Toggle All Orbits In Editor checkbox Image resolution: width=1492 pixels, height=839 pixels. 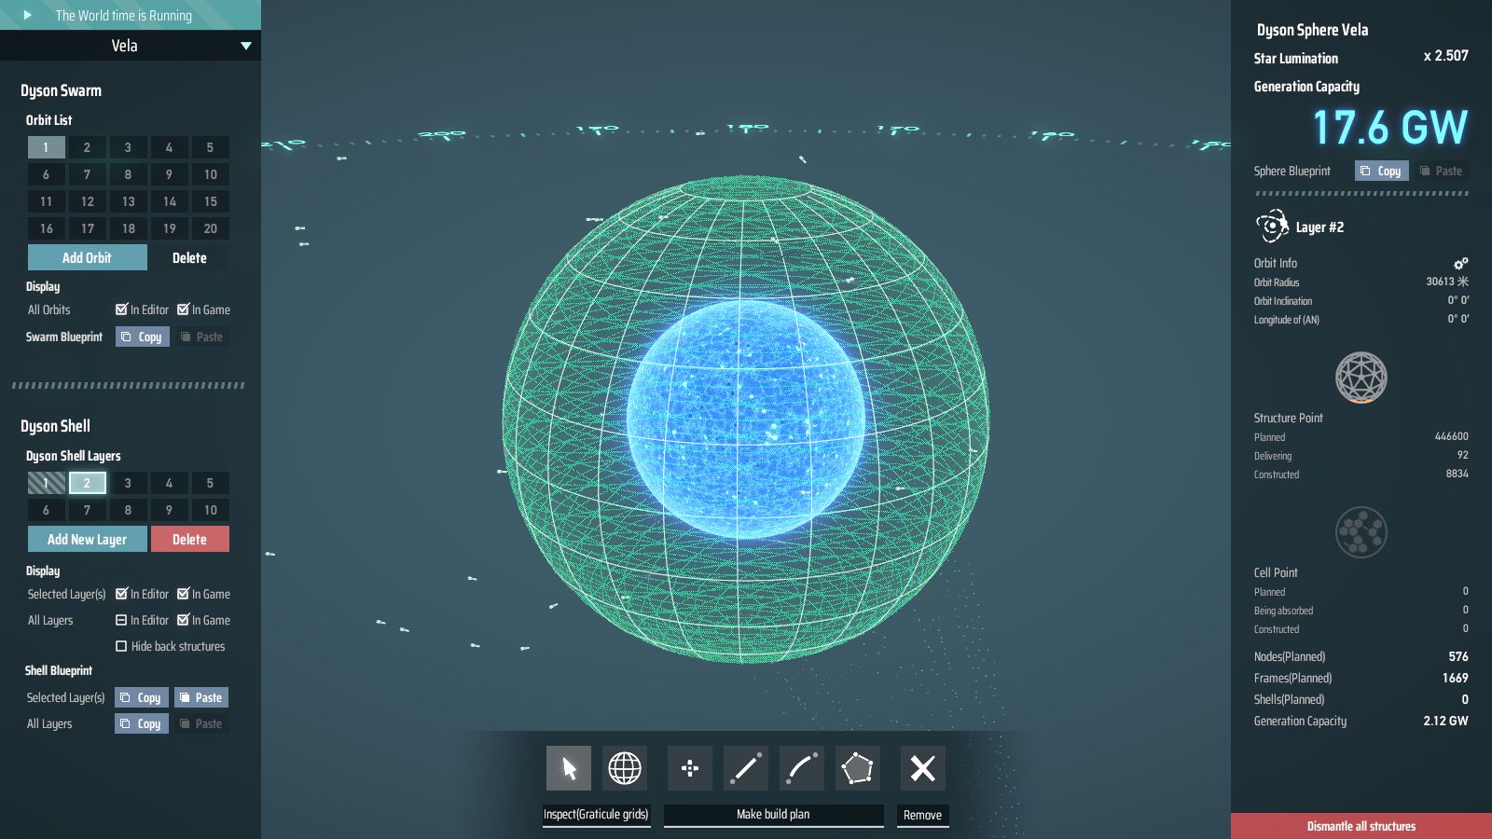121,309
